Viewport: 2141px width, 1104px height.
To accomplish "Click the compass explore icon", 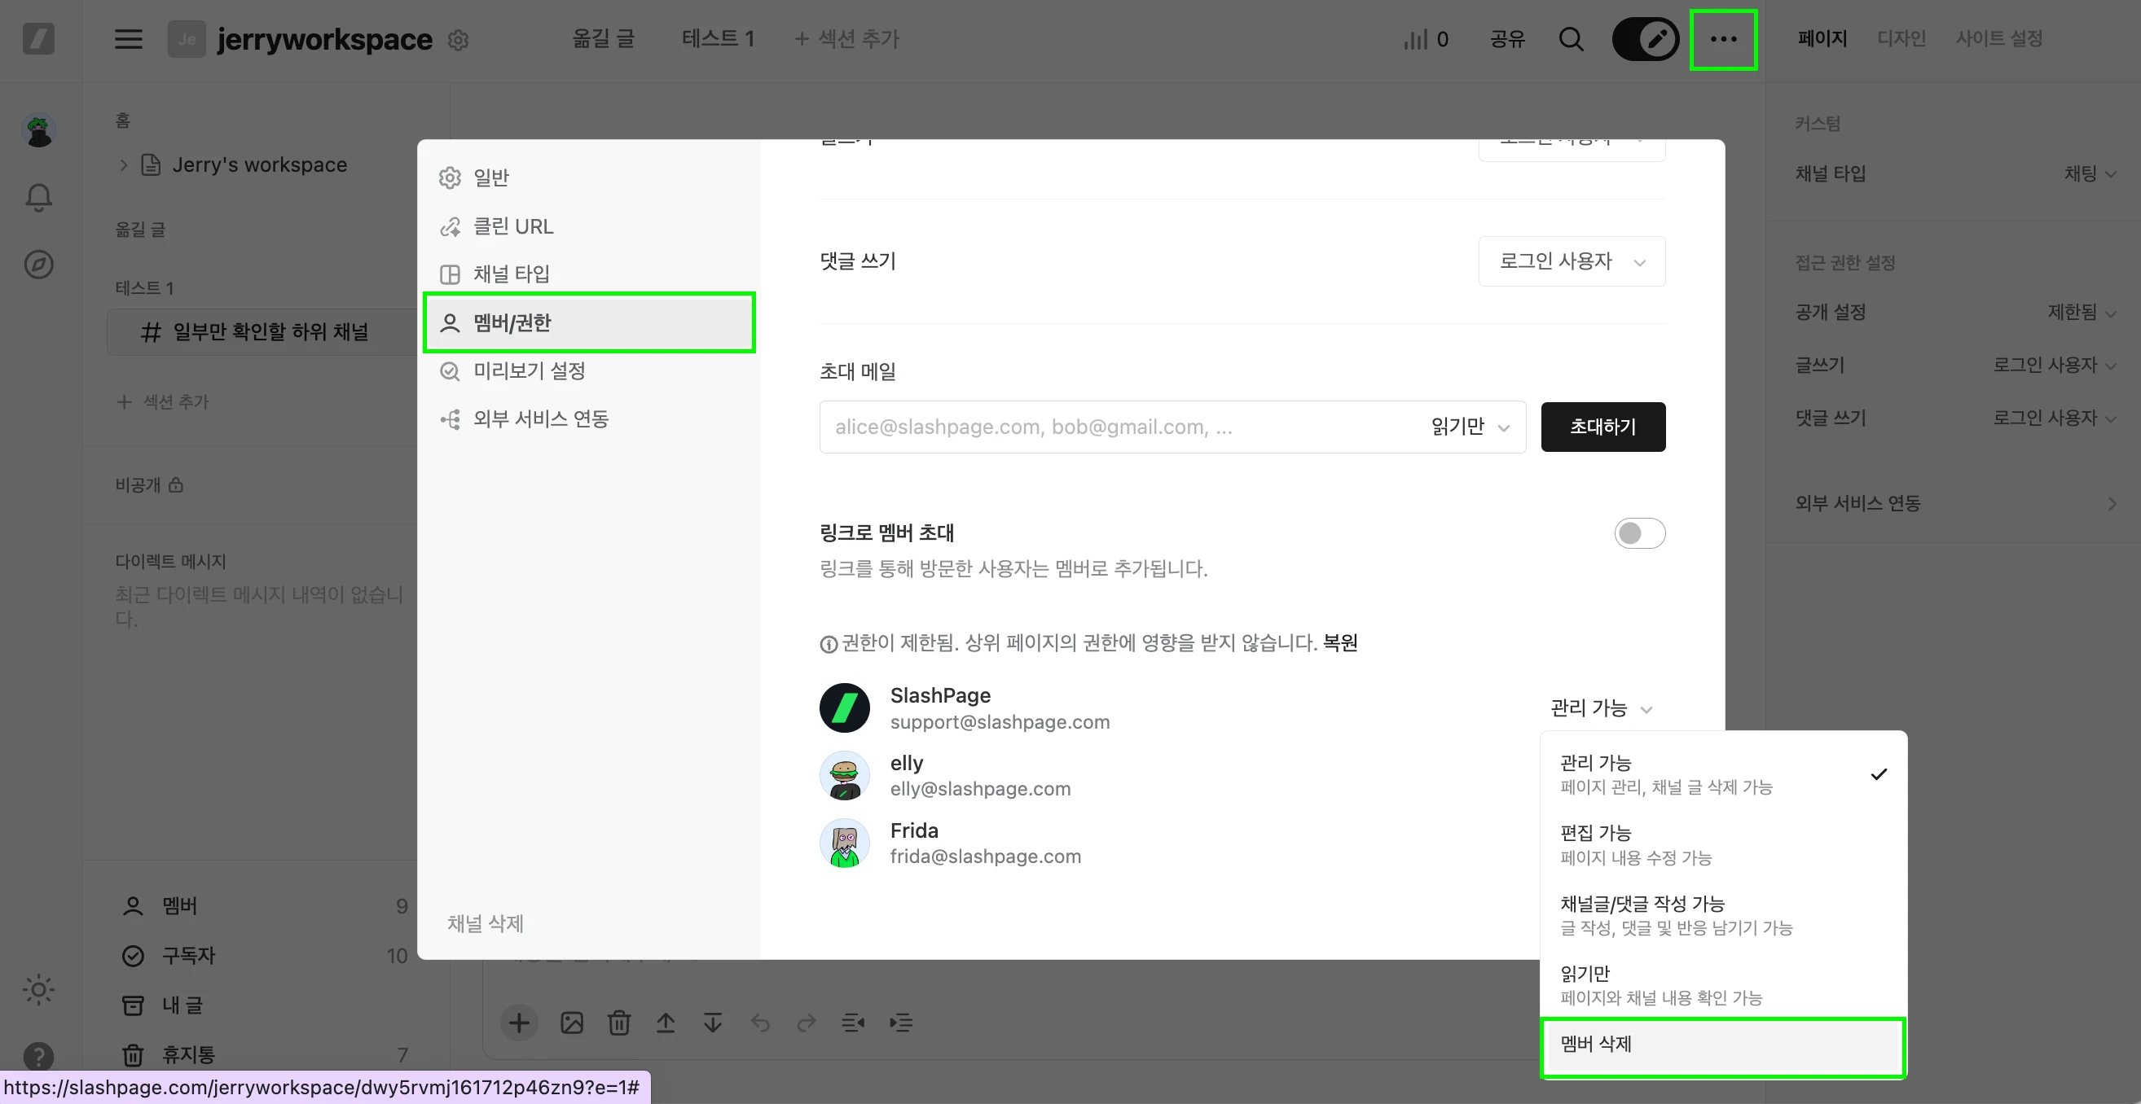I will tap(38, 264).
